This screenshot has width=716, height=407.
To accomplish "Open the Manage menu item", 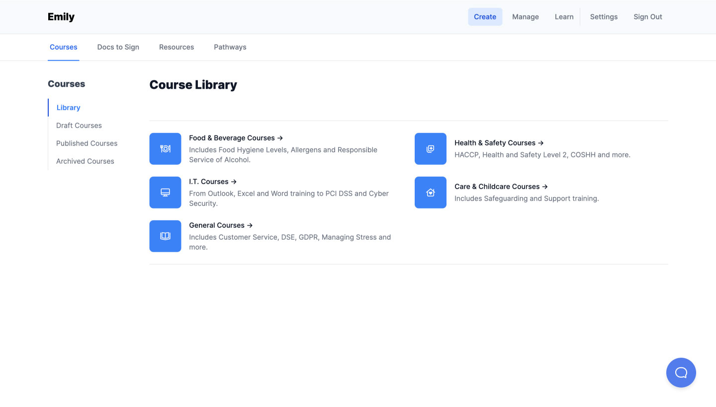I will (525, 17).
